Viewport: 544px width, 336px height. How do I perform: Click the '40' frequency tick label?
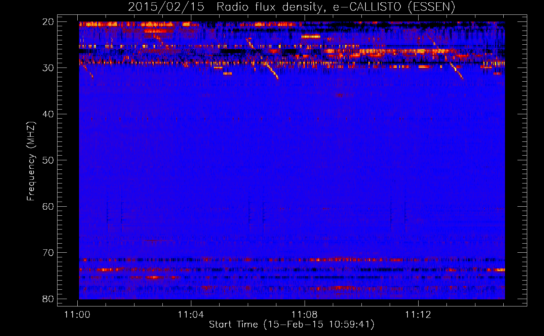pyautogui.click(x=48, y=114)
